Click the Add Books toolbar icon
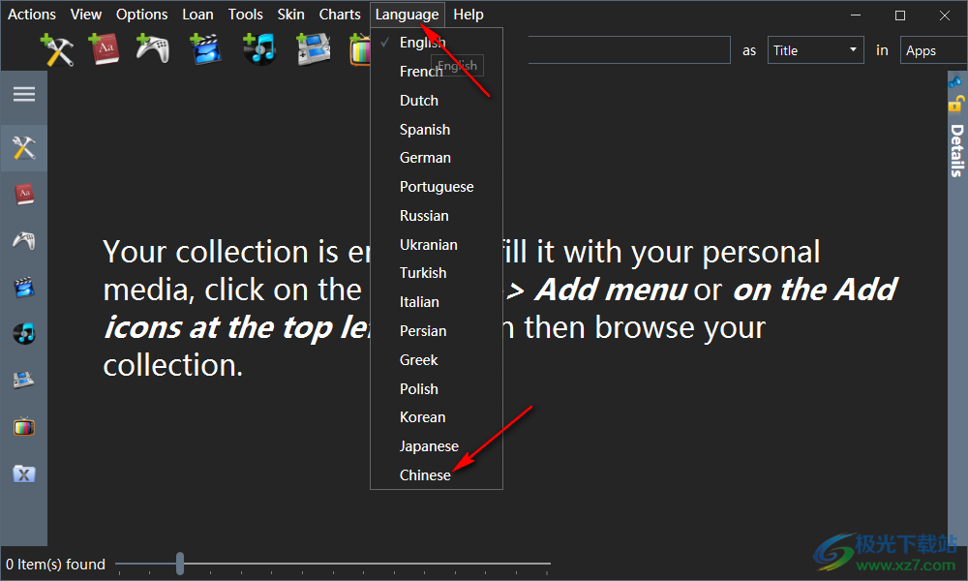The width and height of the screenshot is (968, 581). [x=104, y=49]
